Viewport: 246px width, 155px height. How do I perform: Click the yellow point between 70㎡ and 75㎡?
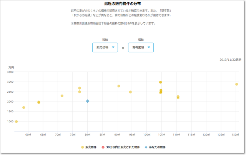62,96
